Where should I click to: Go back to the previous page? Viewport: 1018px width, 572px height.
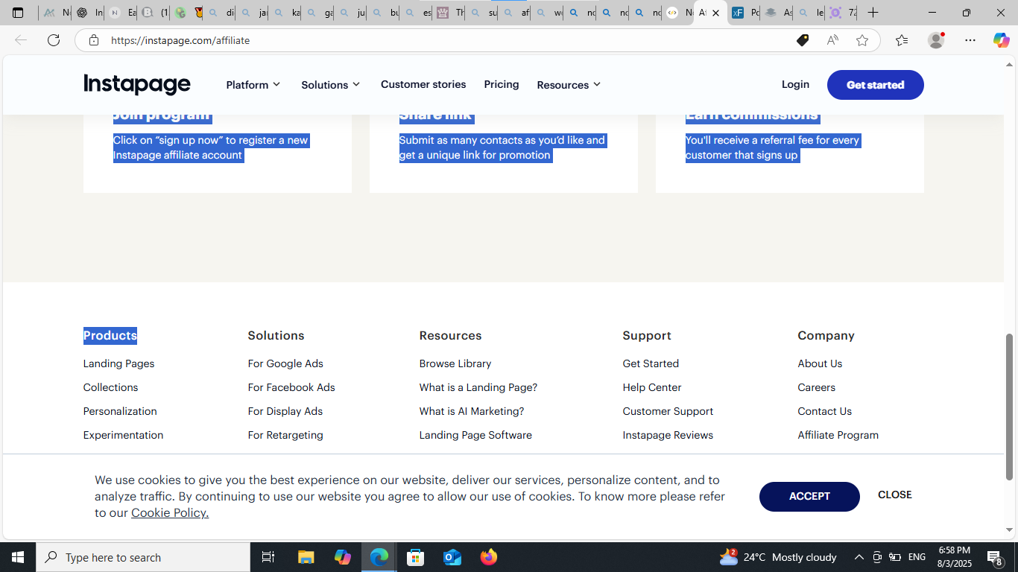coord(21,40)
